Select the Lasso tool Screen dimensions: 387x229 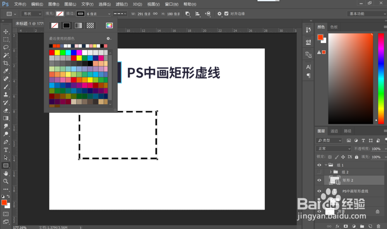coord(5,47)
